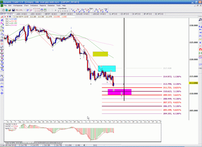Open the File menu
This screenshot has height=147, width=202.
[x=5, y=5]
